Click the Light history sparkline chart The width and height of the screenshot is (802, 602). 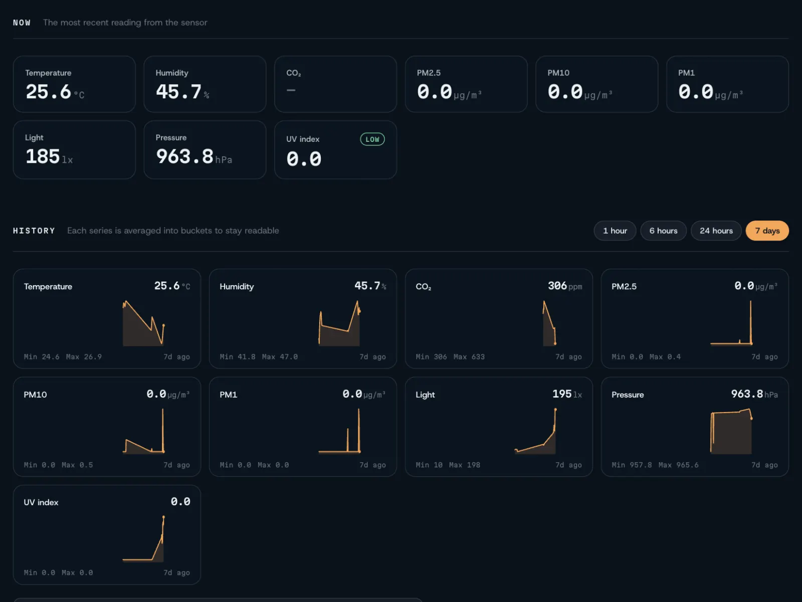pos(535,431)
